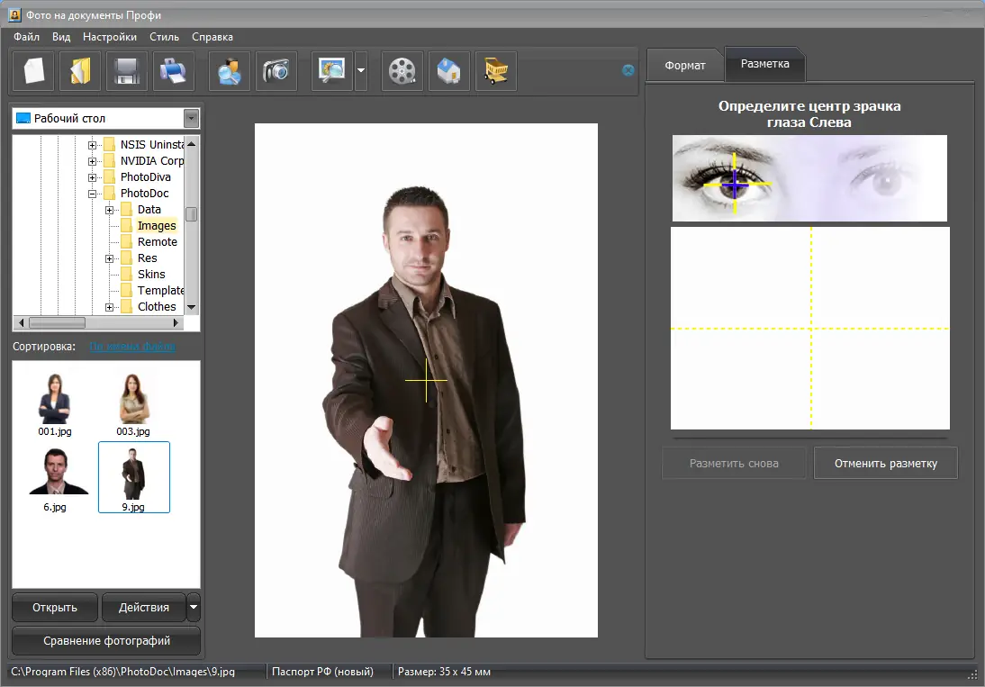This screenshot has height=687, width=985.
Task: Open the Рабочий стол location dropdown
Action: [x=191, y=119]
